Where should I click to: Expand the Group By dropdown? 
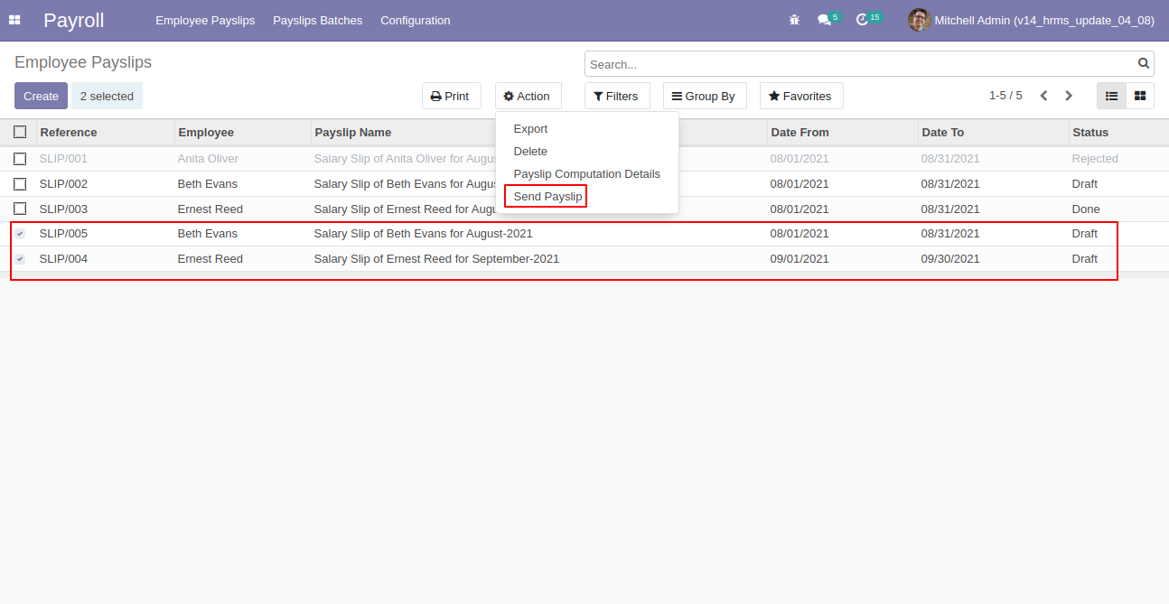(705, 96)
